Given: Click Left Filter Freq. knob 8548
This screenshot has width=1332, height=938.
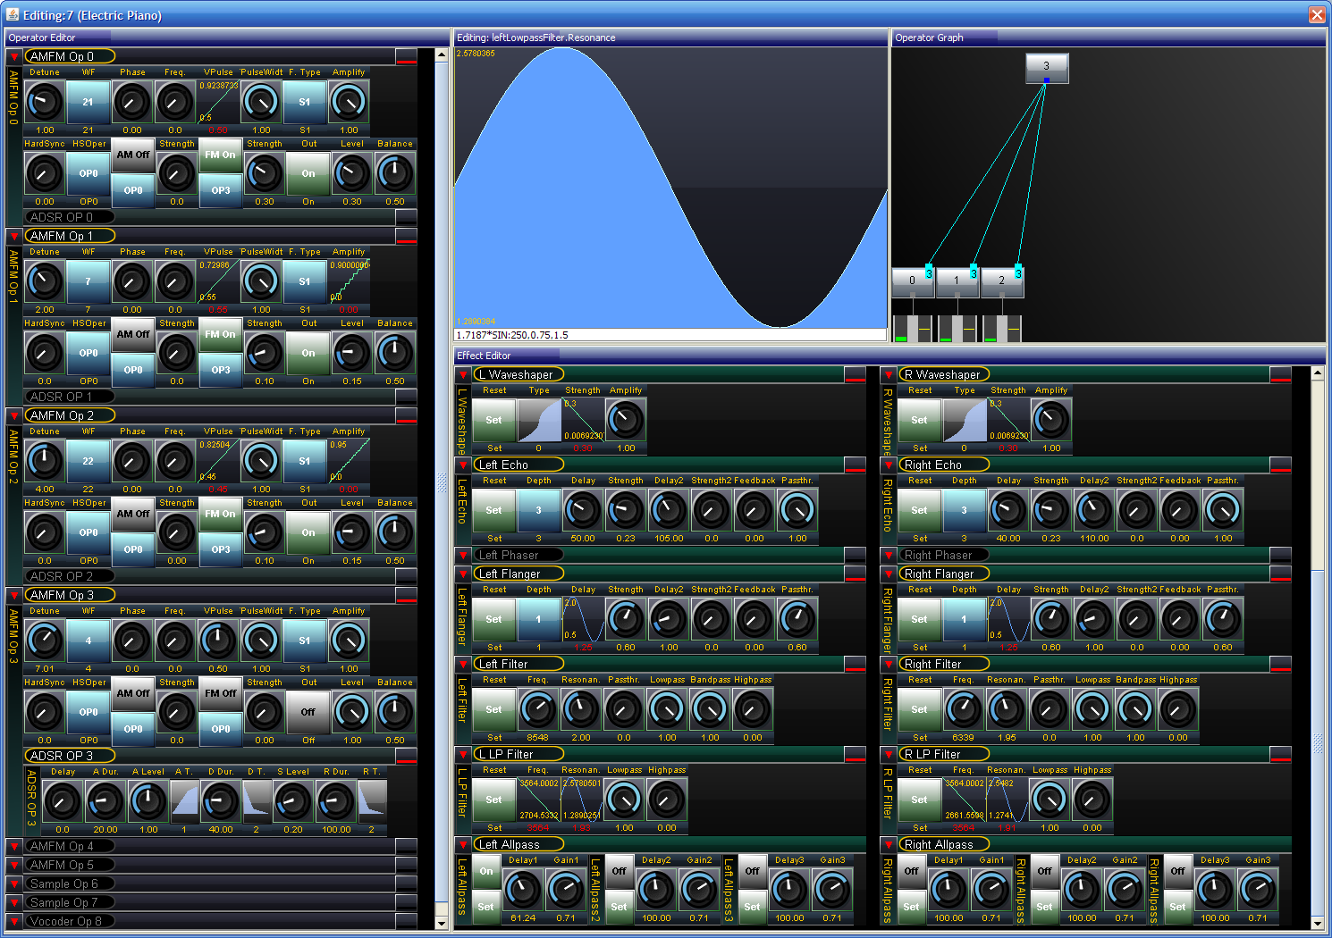Looking at the screenshot, I should (538, 709).
